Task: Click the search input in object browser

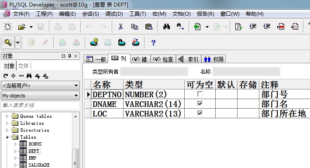Action: 40,105
